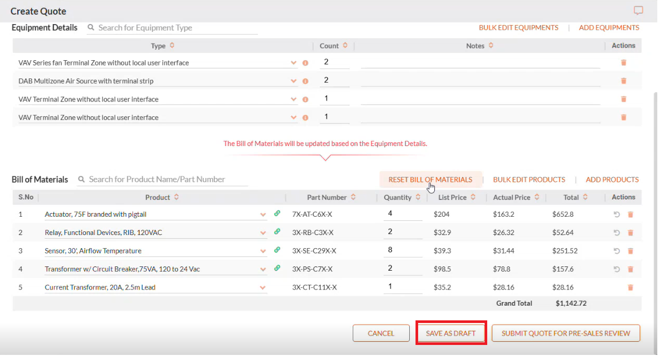
Task: Open Relay, Functional Devices product dropdown
Action: [263, 233]
